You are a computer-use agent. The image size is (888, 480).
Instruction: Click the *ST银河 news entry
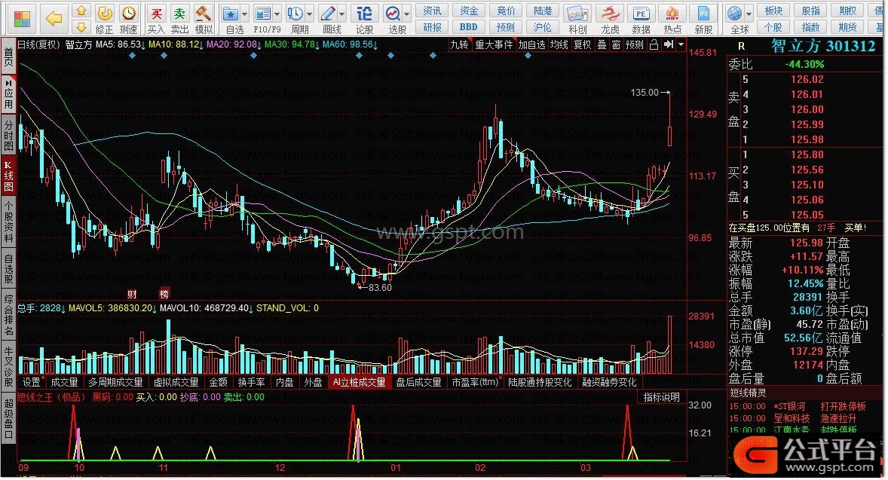pos(789,406)
